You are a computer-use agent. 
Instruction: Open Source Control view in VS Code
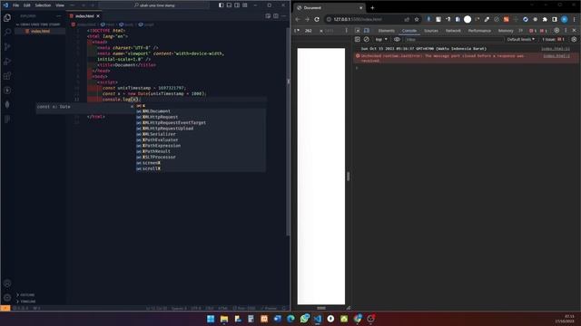click(7, 46)
